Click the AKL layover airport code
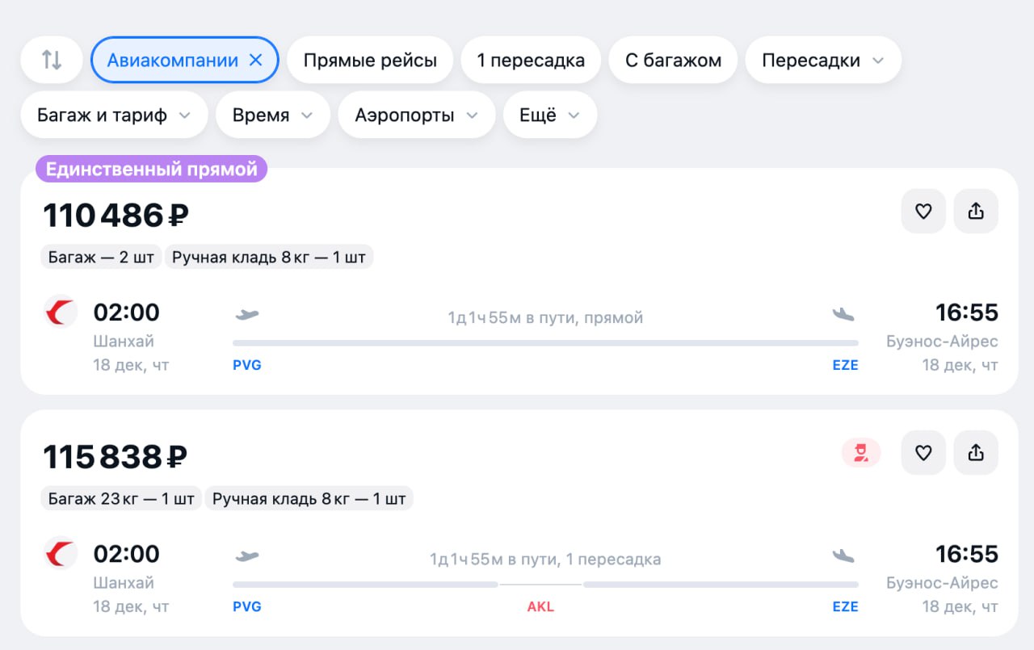1034x650 pixels. coord(540,606)
